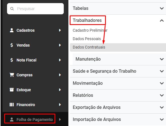Open Dados Pessoais link
Screen dimensions: 166x126
[87, 39]
